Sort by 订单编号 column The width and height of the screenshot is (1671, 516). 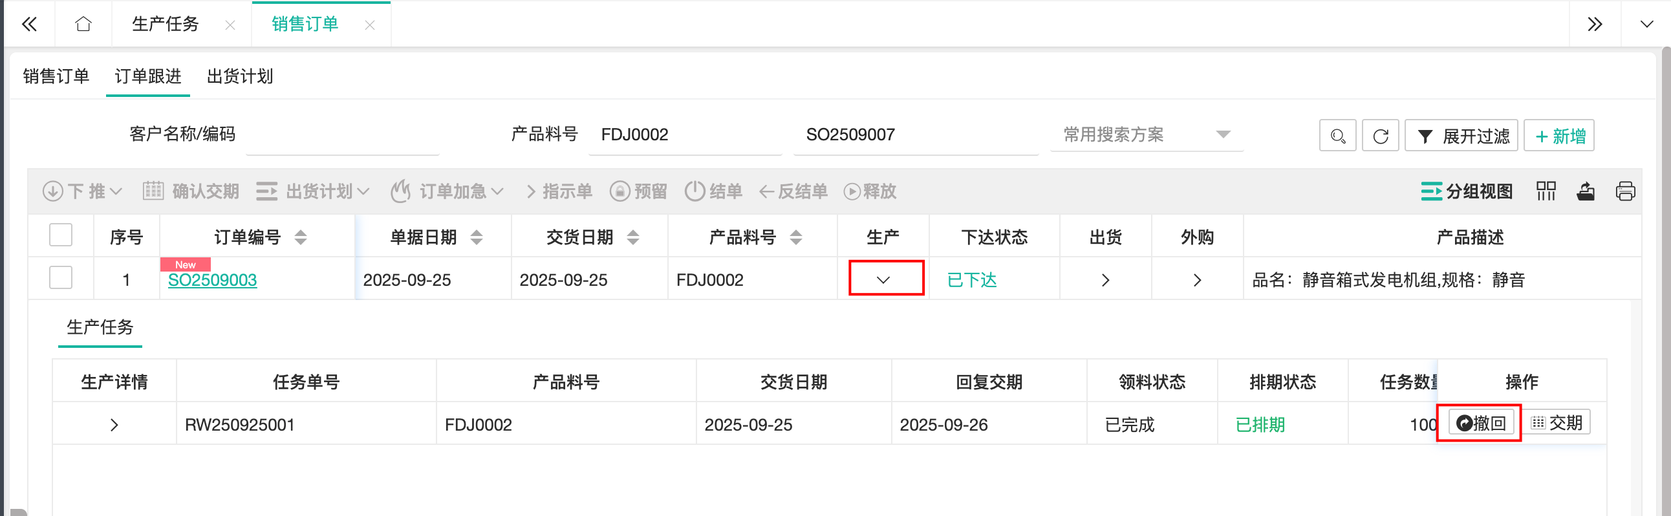(300, 237)
